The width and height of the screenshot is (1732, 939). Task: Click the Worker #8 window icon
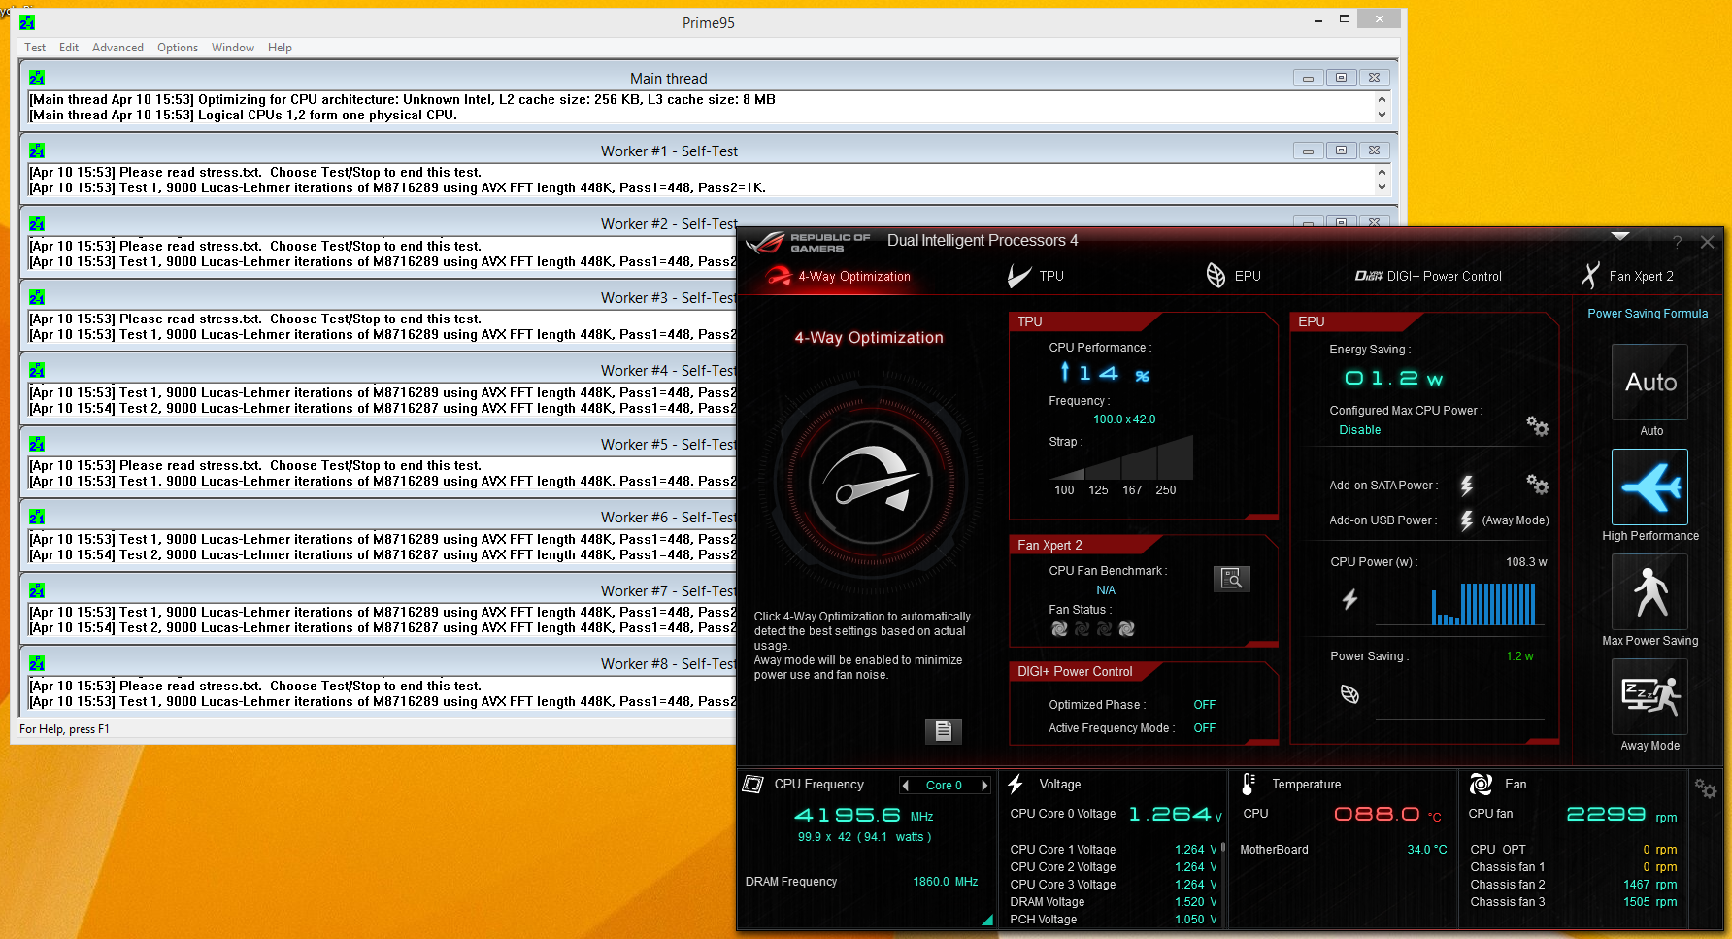pos(37,663)
